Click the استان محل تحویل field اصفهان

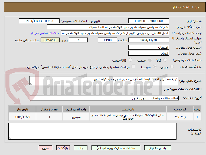coord(148,48)
